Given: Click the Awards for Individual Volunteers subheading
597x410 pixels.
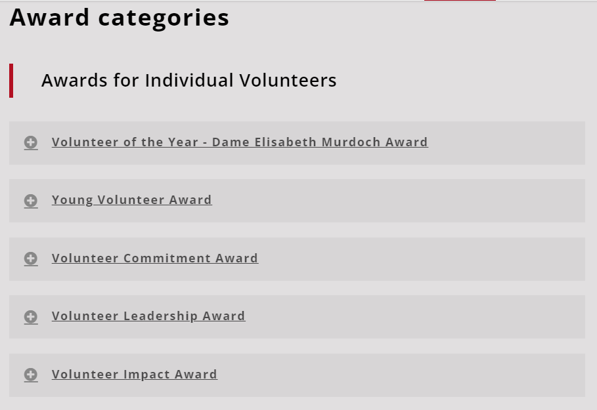Looking at the screenshot, I should coord(188,81).
